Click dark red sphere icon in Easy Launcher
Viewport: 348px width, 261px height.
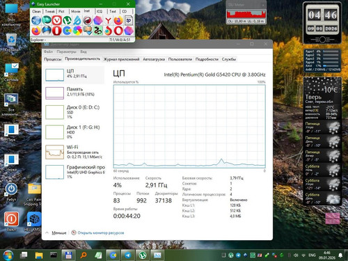[x=88, y=20]
